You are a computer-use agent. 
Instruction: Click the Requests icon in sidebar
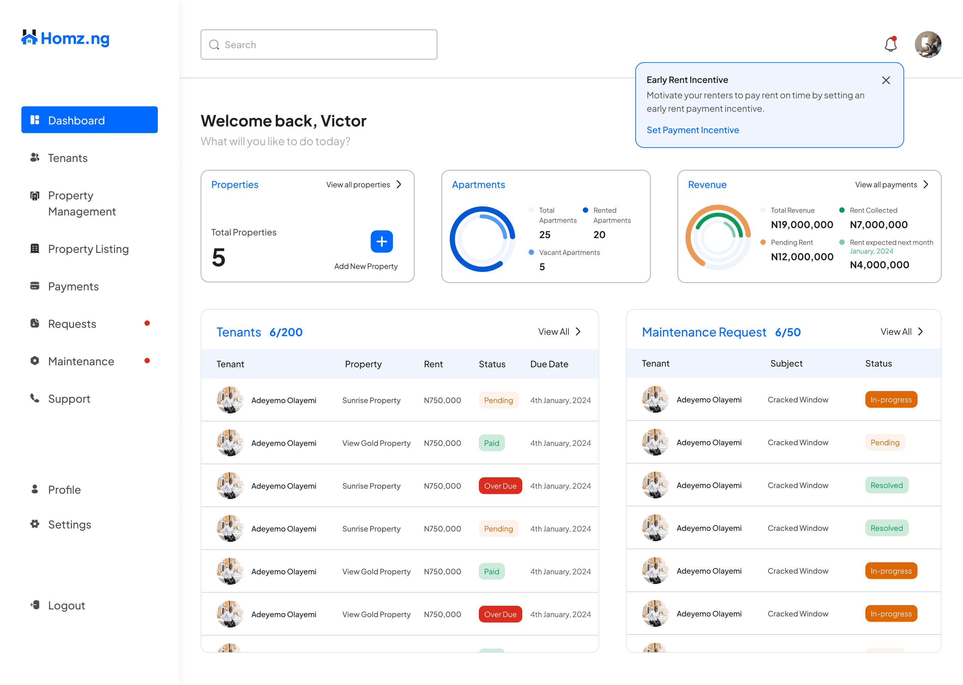pyautogui.click(x=35, y=323)
